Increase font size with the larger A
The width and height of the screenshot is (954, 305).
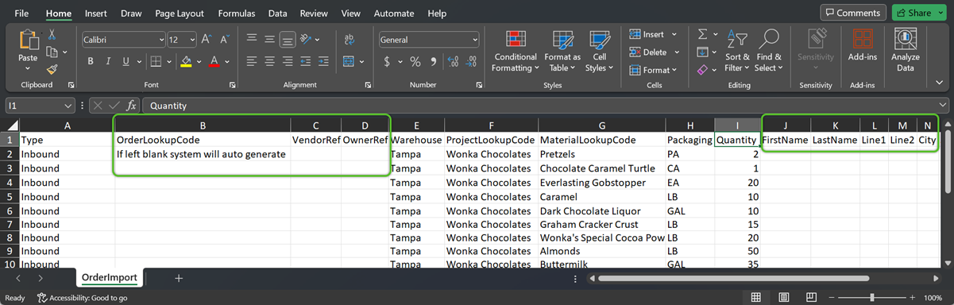pyautogui.click(x=207, y=40)
